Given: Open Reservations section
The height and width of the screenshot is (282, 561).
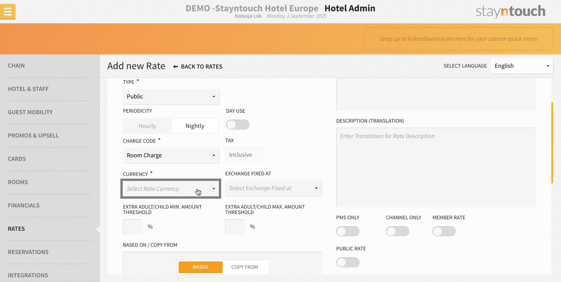Looking at the screenshot, I should 28,252.
